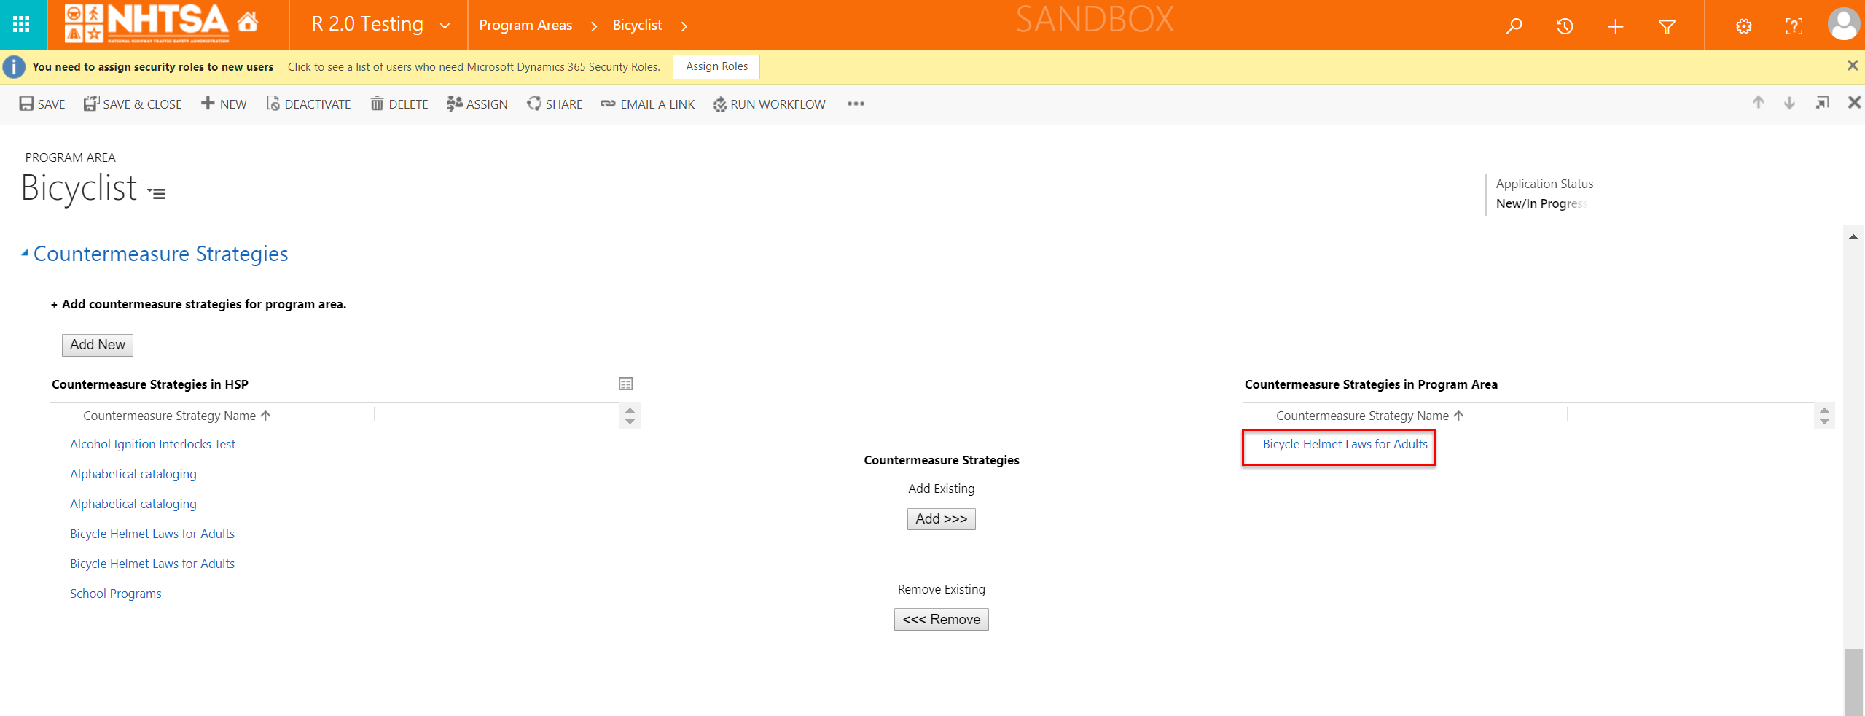Screen dimensions: 1865x716
Task: Close the form with command bar X
Action: click(1854, 103)
